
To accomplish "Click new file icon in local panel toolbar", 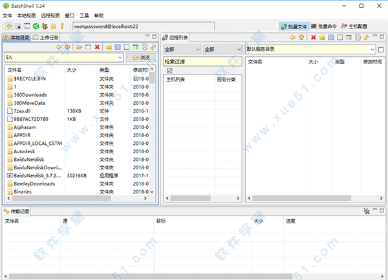I will tap(89, 47).
